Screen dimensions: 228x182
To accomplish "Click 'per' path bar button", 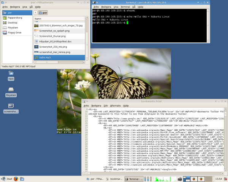I will coord(43,13).
